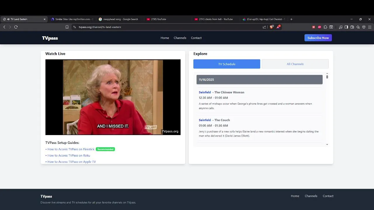Open Seinfeld link for The Couch

[205, 120]
